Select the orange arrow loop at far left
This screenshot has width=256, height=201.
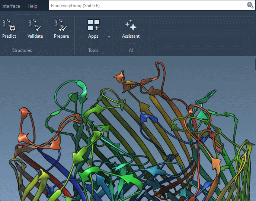pos(25,112)
